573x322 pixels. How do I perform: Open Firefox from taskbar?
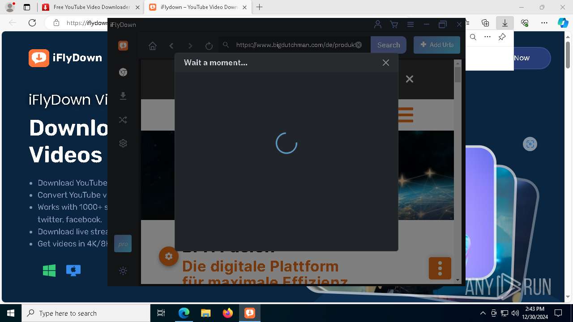(228, 313)
